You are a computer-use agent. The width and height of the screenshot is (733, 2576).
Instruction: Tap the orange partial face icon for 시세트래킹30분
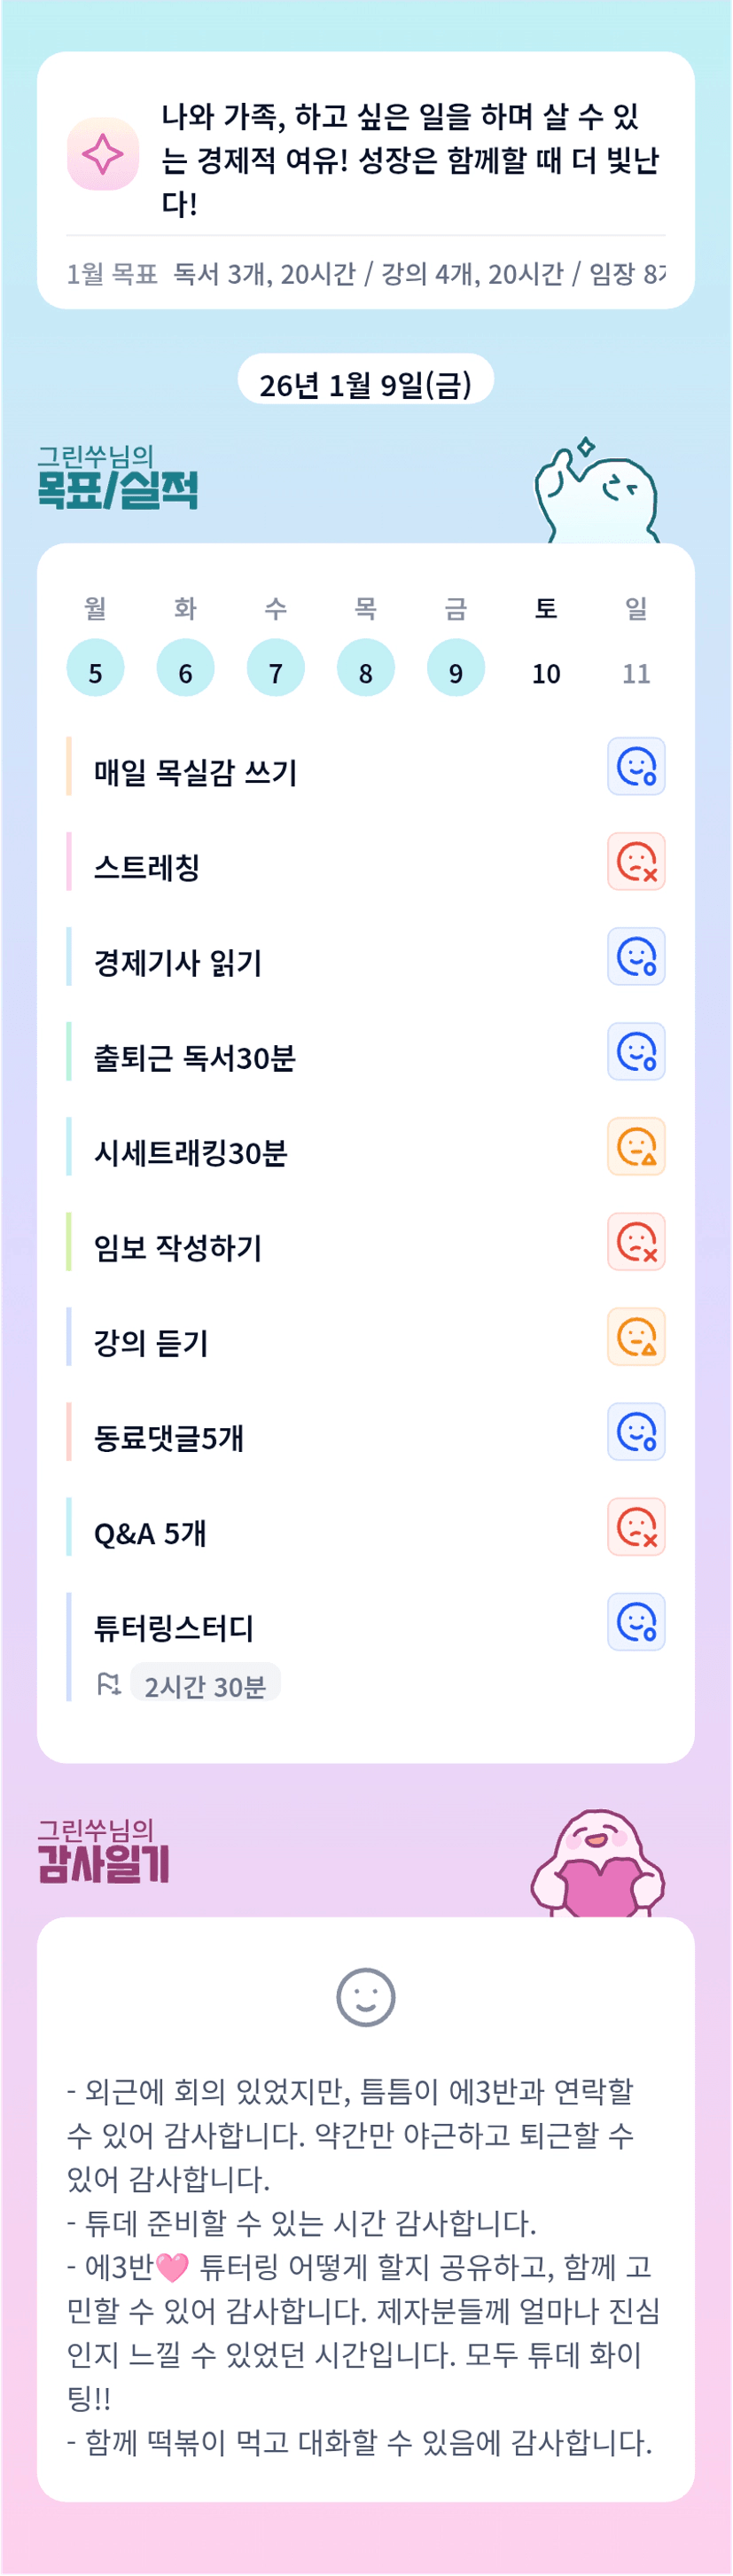[636, 1147]
